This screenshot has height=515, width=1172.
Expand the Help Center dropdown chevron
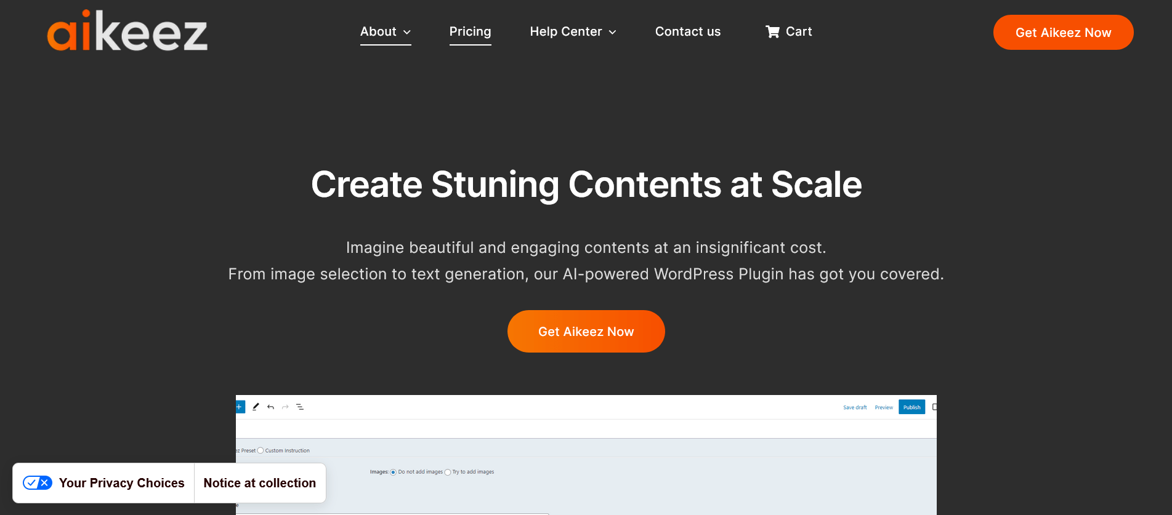click(613, 32)
